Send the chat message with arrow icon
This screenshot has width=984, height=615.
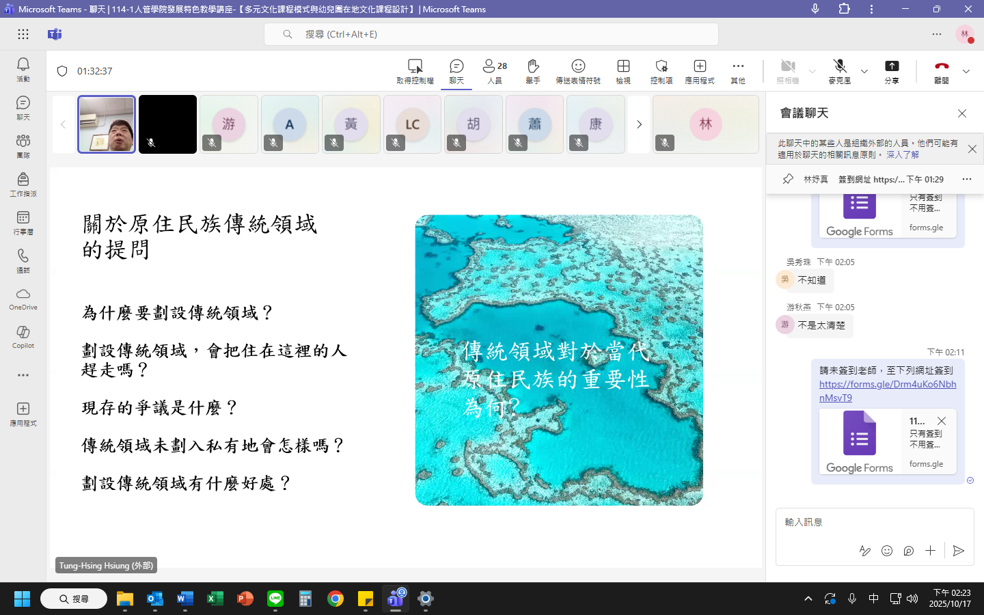(x=959, y=551)
